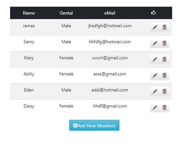The width and height of the screenshot is (183, 165).
Task: Click Female in Ashly's row
Action: point(66,74)
